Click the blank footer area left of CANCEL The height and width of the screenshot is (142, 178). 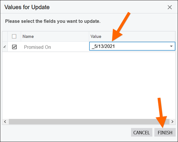click(x=66, y=132)
